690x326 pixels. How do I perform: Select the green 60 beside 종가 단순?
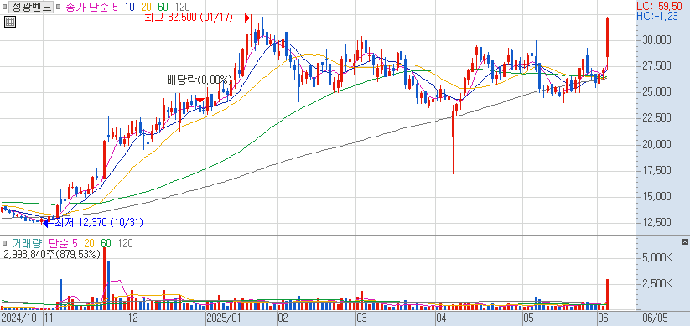pos(163,7)
